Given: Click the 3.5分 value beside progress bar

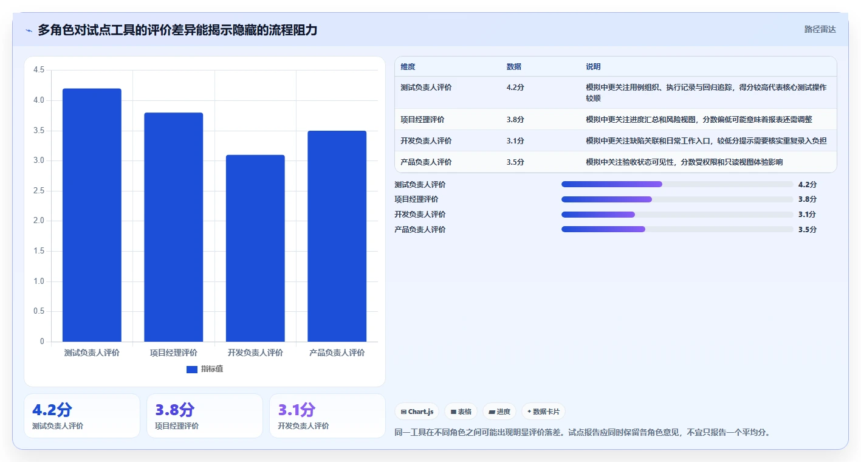Looking at the screenshot, I should click(808, 230).
